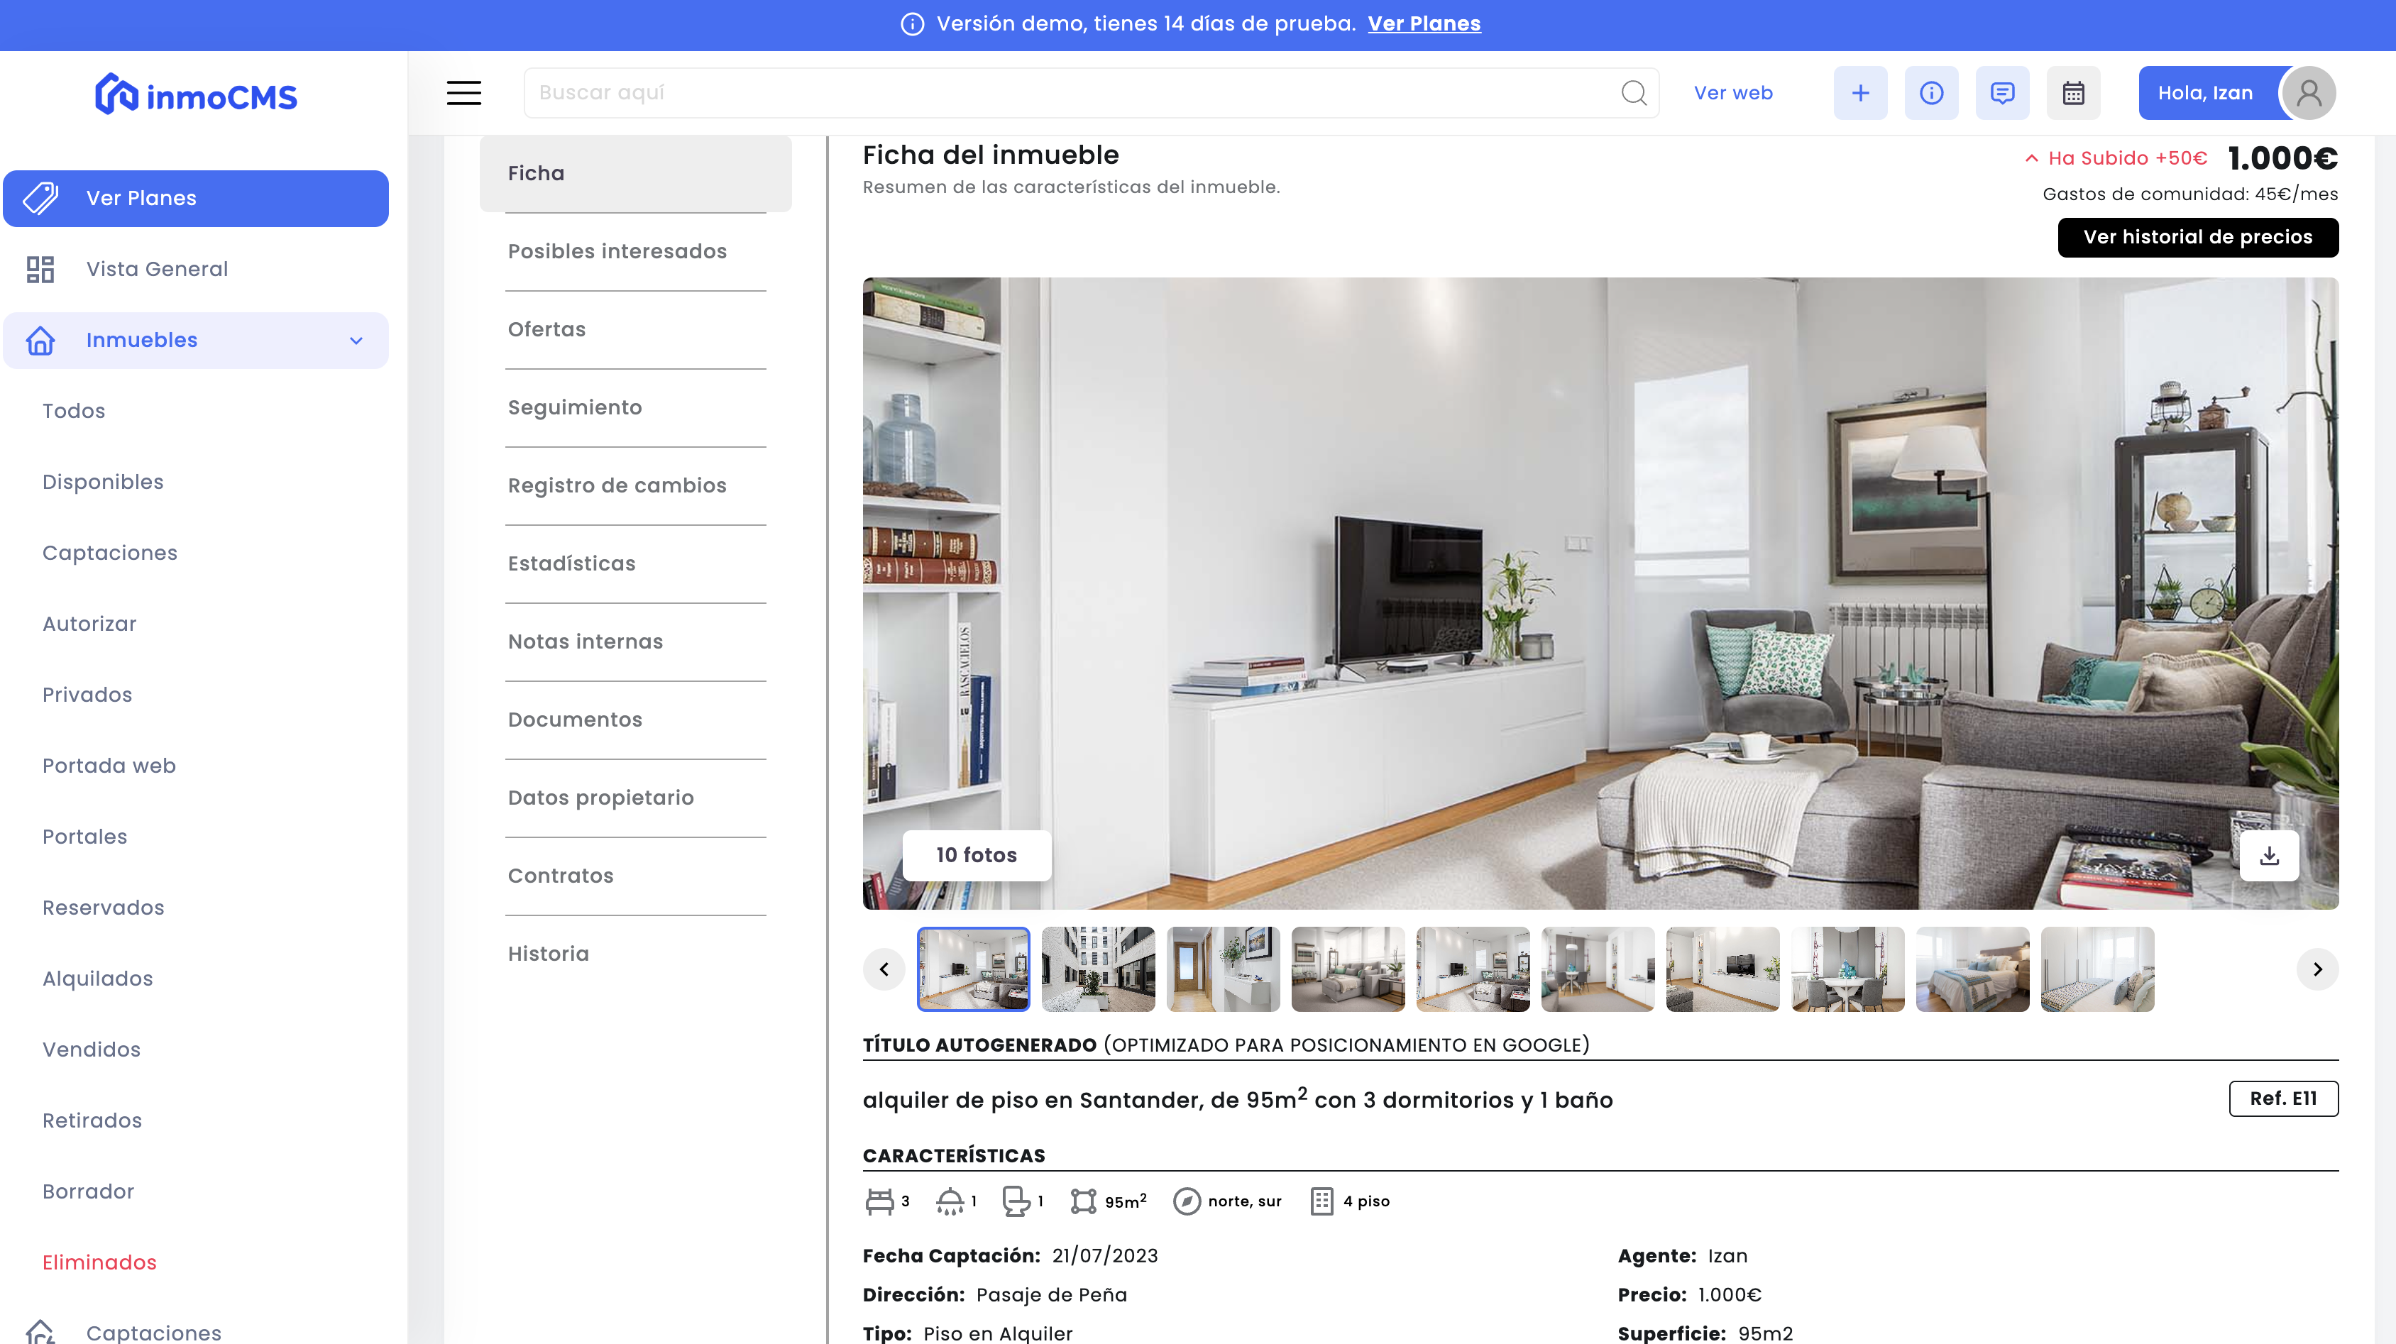Screen dimensions: 2396x1344
Task: Select Autorizar in sidebar
Action: coord(89,624)
